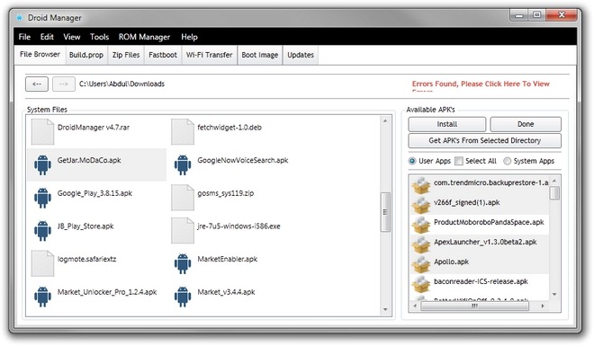Open the Help menu
The height and width of the screenshot is (346, 594).
click(x=189, y=37)
